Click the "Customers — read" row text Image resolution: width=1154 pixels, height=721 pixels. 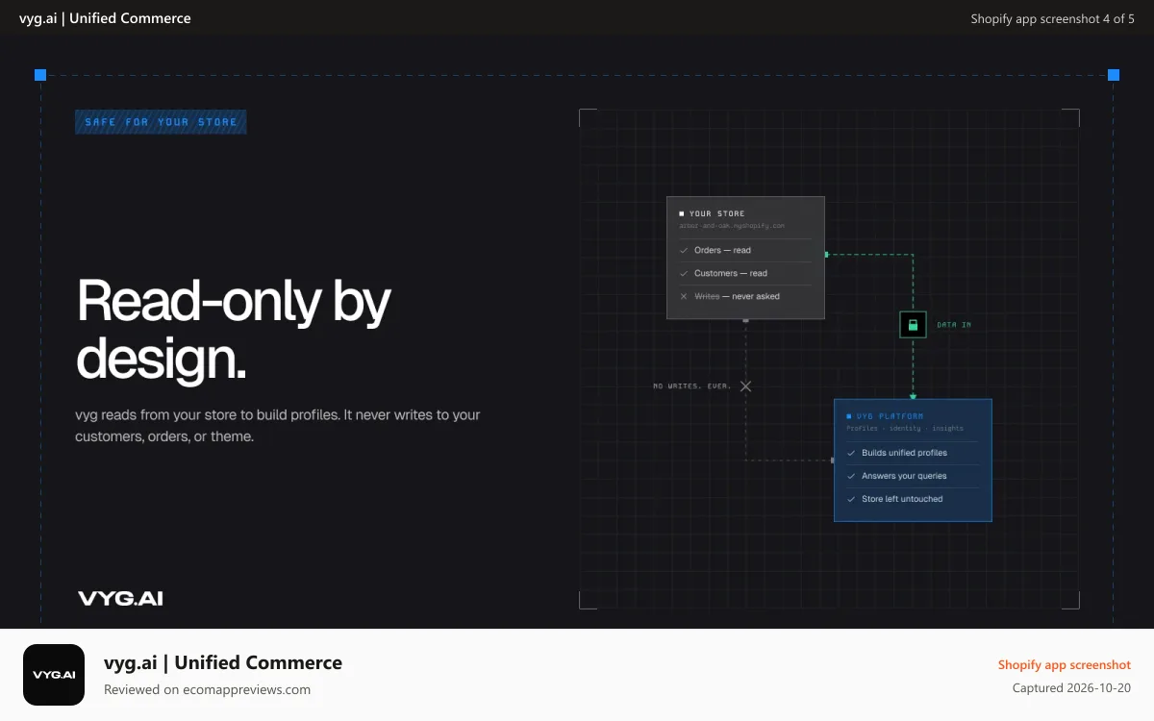point(731,273)
